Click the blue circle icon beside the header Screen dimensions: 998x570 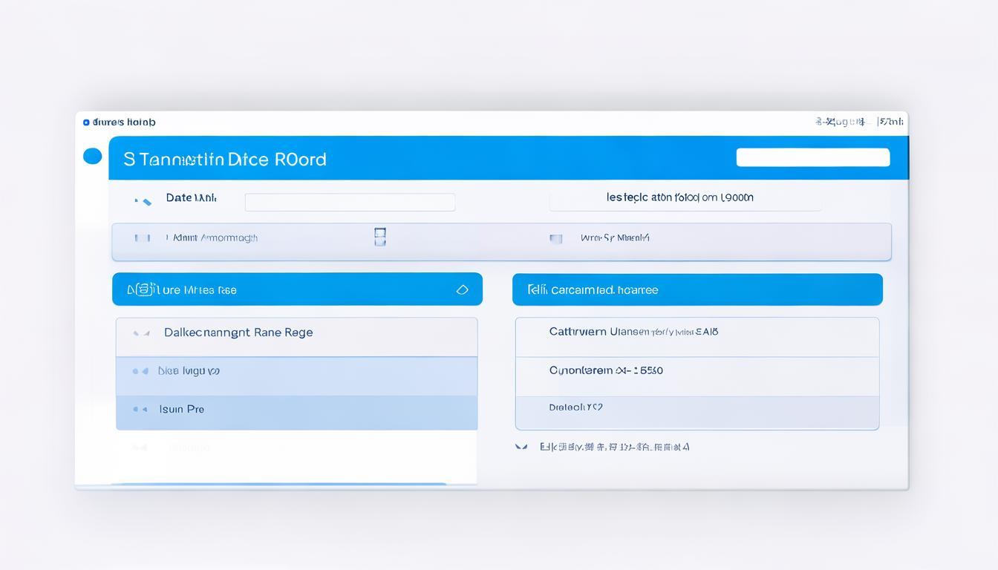(92, 156)
